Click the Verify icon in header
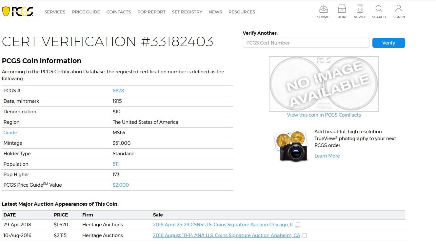 coord(360,9)
